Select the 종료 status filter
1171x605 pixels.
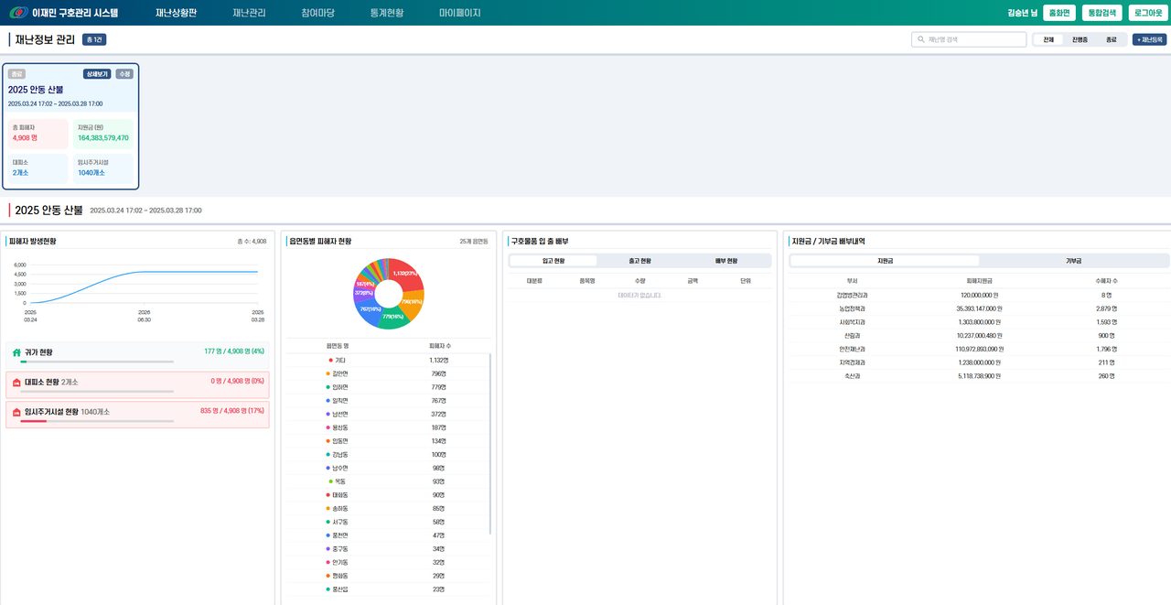point(1111,40)
